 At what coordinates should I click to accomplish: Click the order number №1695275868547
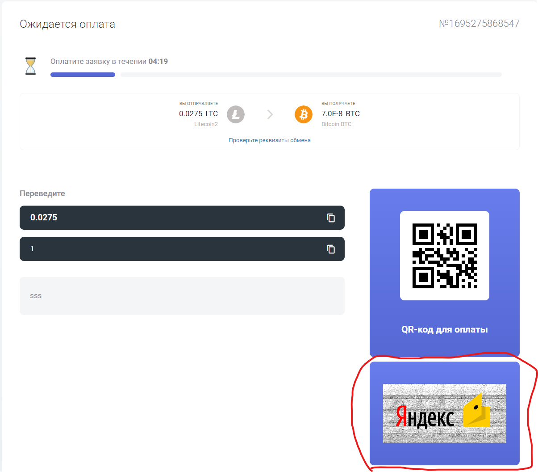[x=479, y=24]
